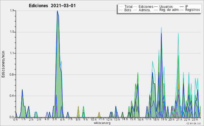Click the 'wikiscan.org' source label

[102, 123]
